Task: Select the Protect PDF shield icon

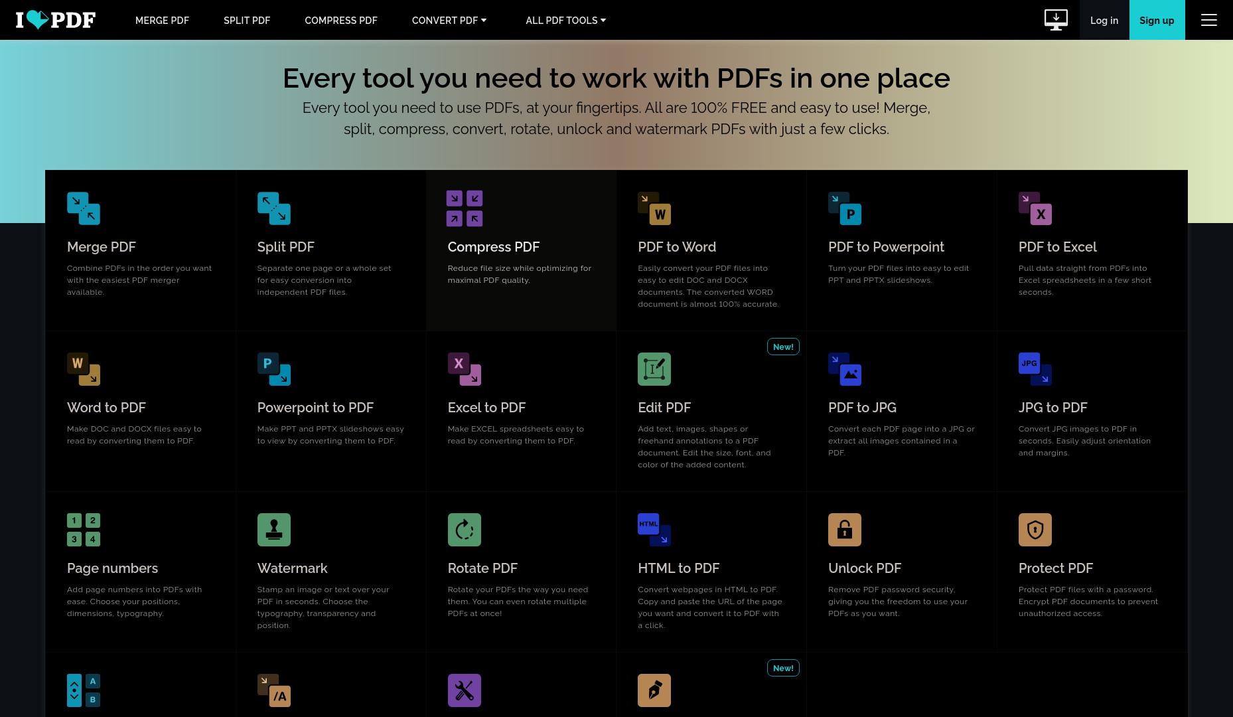Action: click(x=1035, y=530)
